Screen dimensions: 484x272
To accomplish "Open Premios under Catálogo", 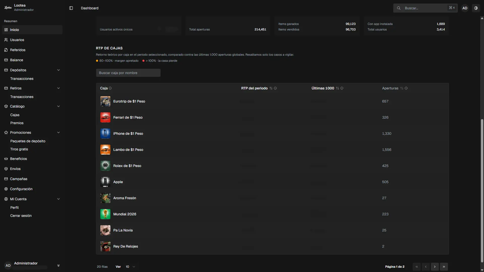I will click(x=17, y=123).
